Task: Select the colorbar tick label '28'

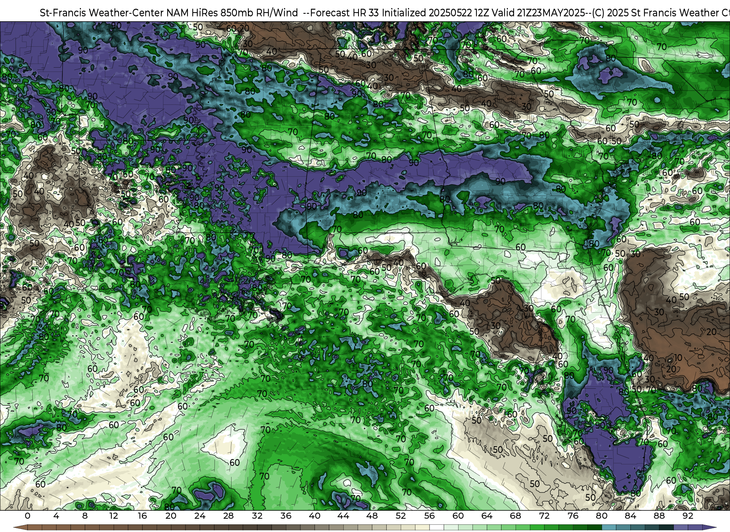Action: pos(229,516)
